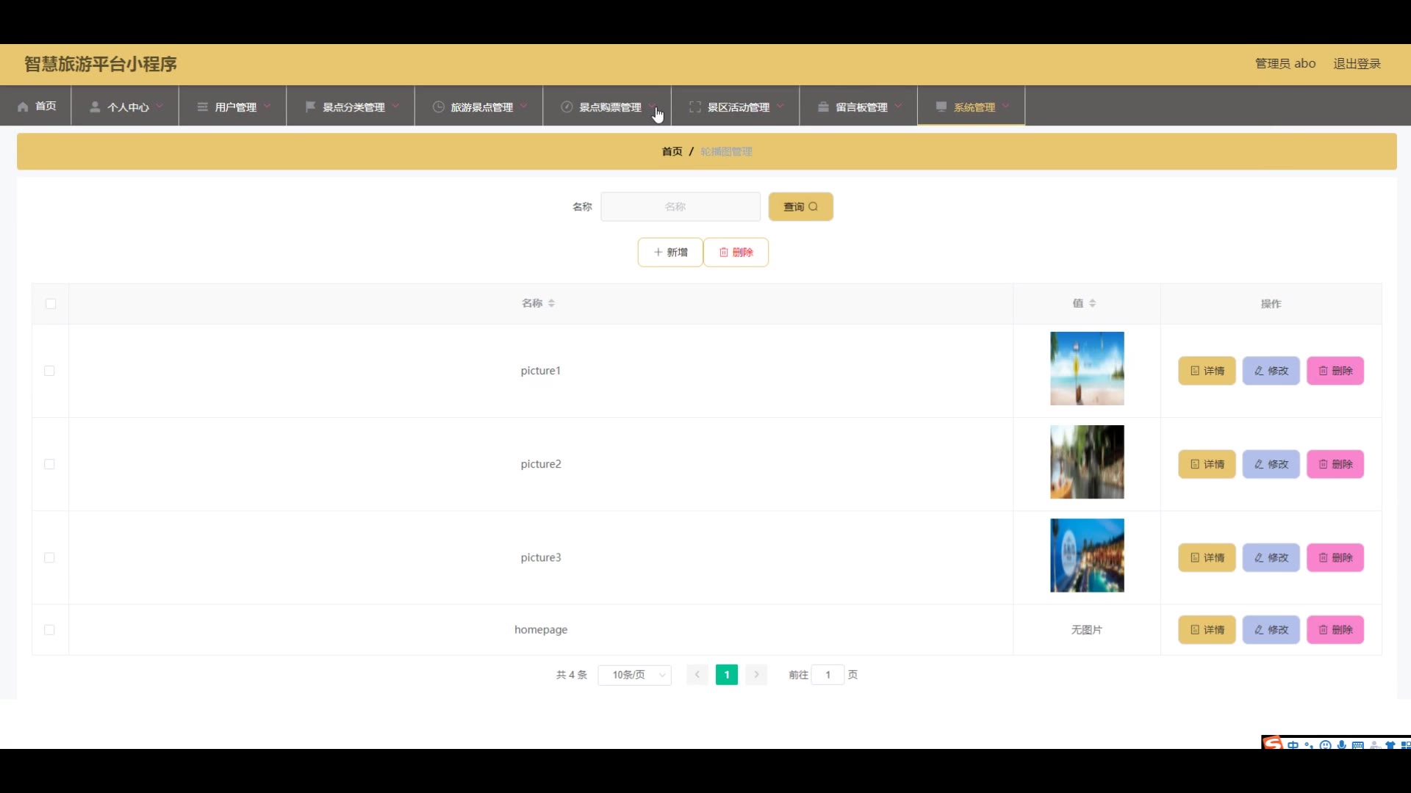
Task: Select the homepage row checkbox
Action: pos(49,630)
